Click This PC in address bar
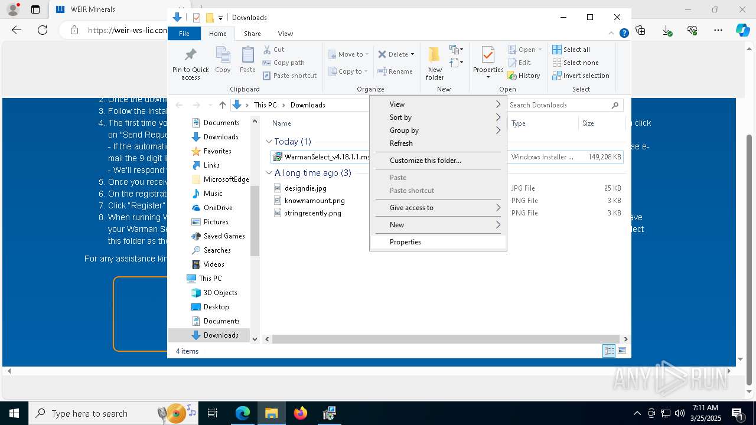This screenshot has height=425, width=756. click(x=265, y=105)
